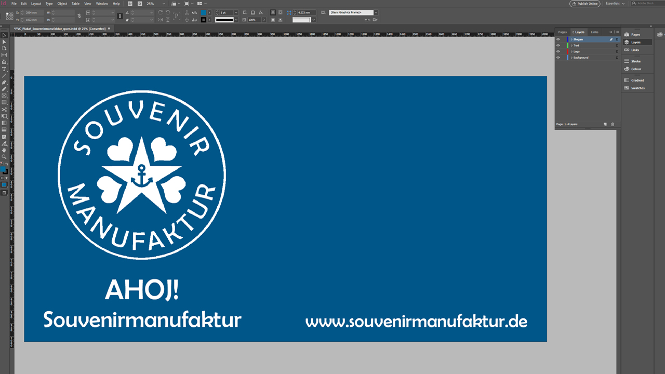Open the Window menu
Image resolution: width=665 pixels, height=374 pixels.
point(102,4)
